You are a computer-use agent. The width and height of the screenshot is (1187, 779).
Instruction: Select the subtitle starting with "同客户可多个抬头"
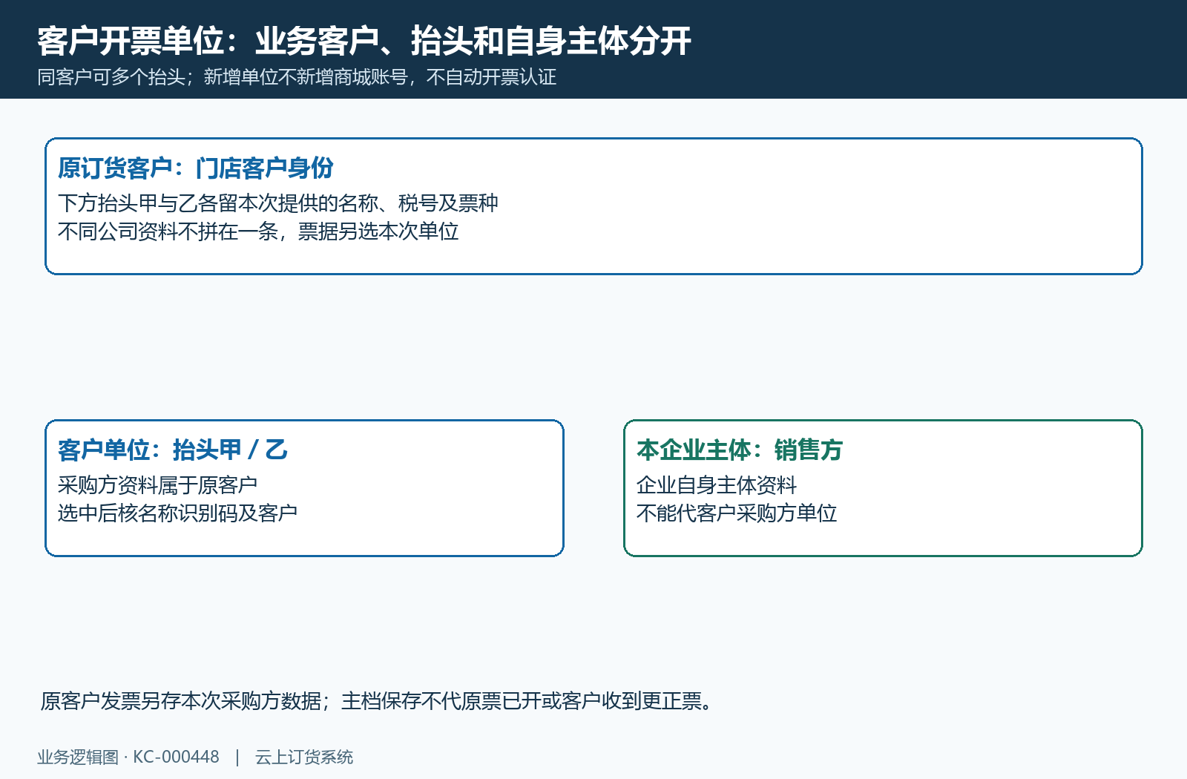tap(297, 77)
